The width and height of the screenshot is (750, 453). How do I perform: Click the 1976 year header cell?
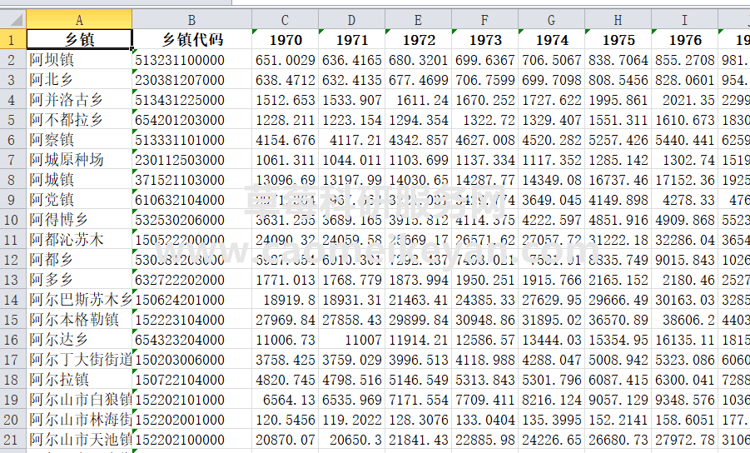click(x=684, y=39)
